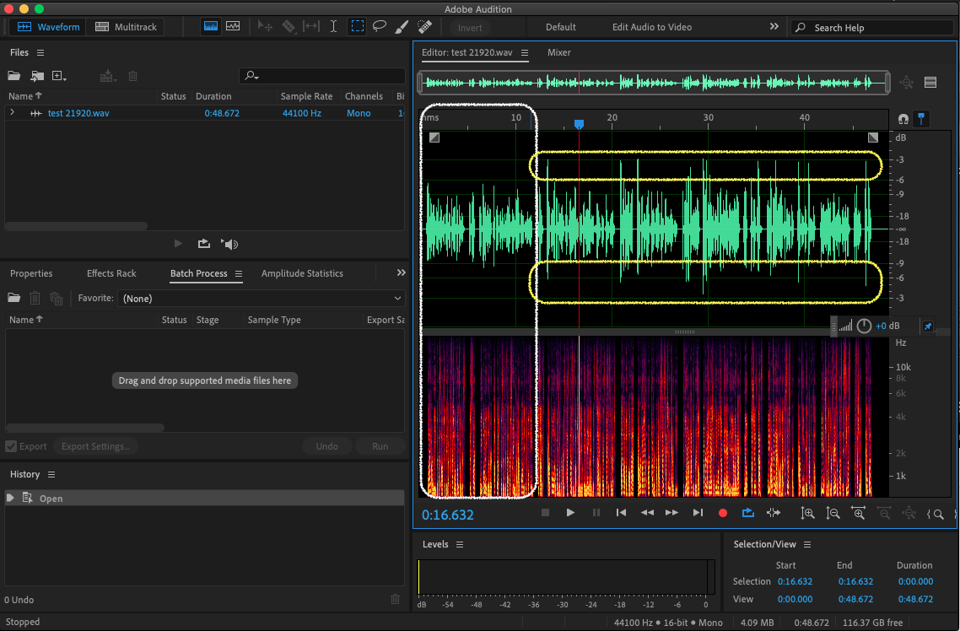Expand the test 21920.wav file entry
Screen dimensions: 960x631
pyautogui.click(x=12, y=113)
